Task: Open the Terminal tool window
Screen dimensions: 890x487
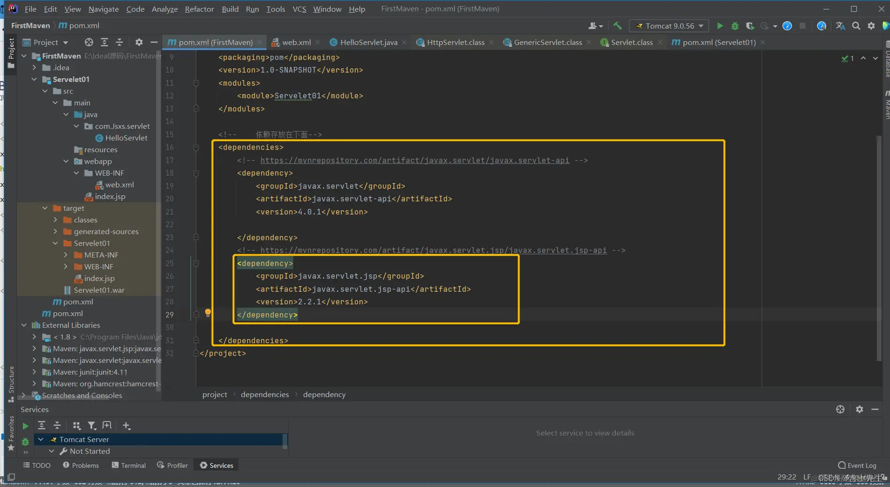Action: click(x=129, y=465)
